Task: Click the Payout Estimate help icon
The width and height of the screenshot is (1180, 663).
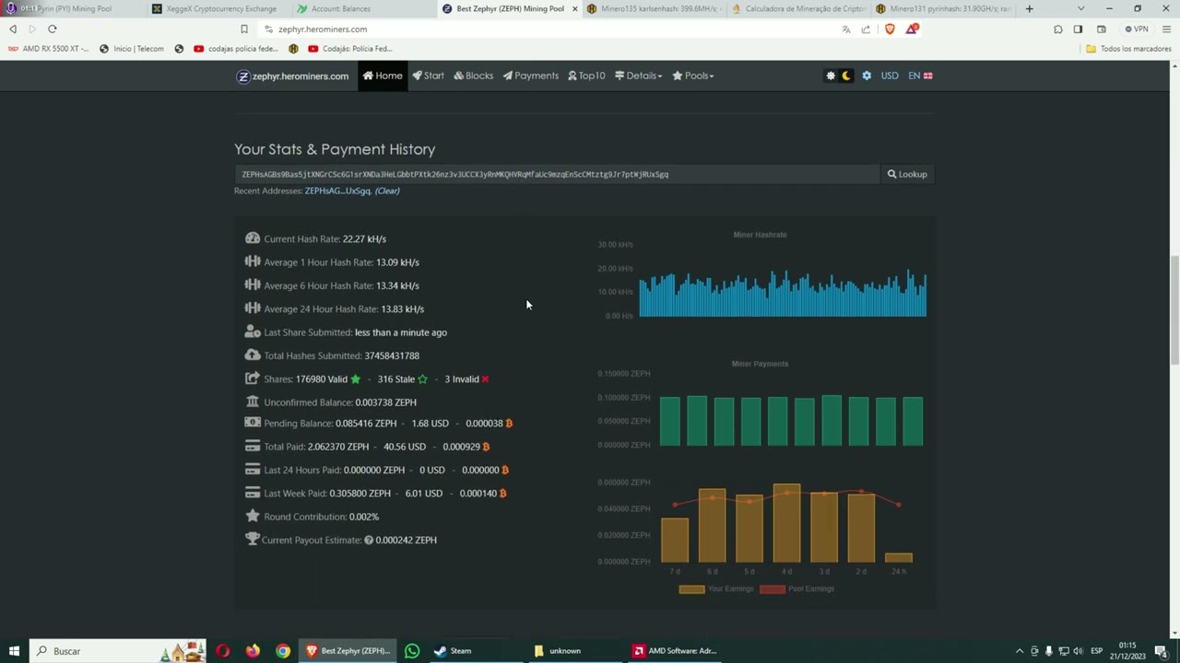Action: (369, 540)
